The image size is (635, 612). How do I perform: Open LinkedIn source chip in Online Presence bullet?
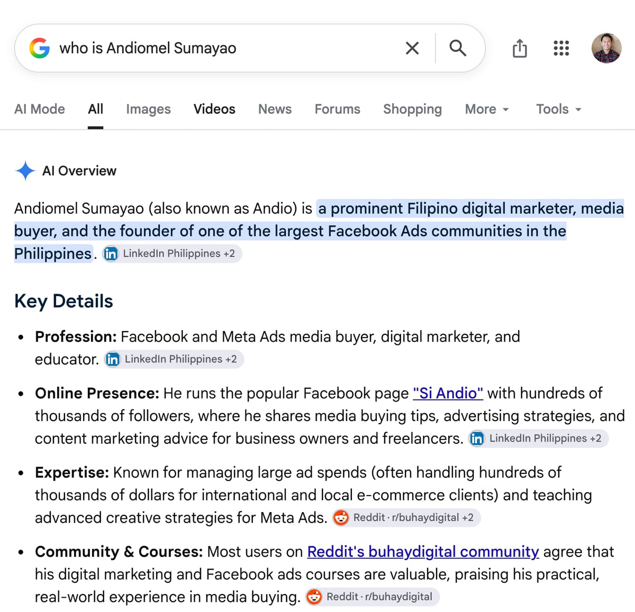coord(538,439)
